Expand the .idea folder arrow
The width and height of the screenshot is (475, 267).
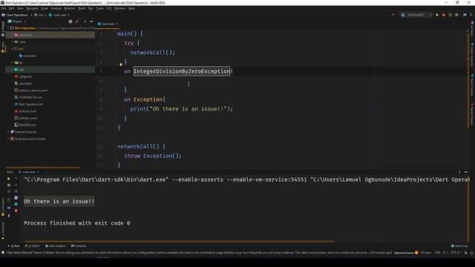coord(12,42)
